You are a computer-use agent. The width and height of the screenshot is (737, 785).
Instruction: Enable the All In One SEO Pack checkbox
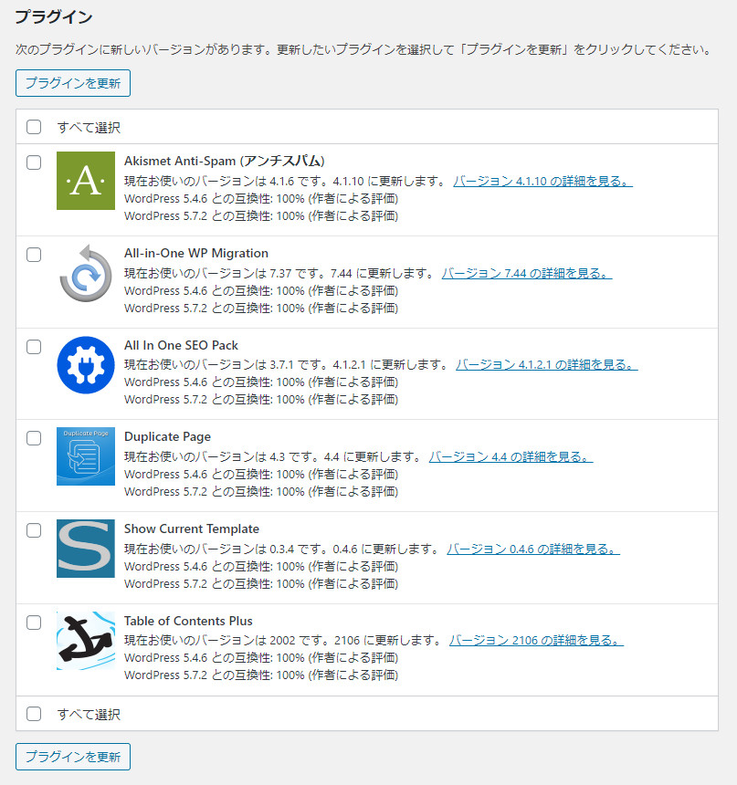[34, 347]
